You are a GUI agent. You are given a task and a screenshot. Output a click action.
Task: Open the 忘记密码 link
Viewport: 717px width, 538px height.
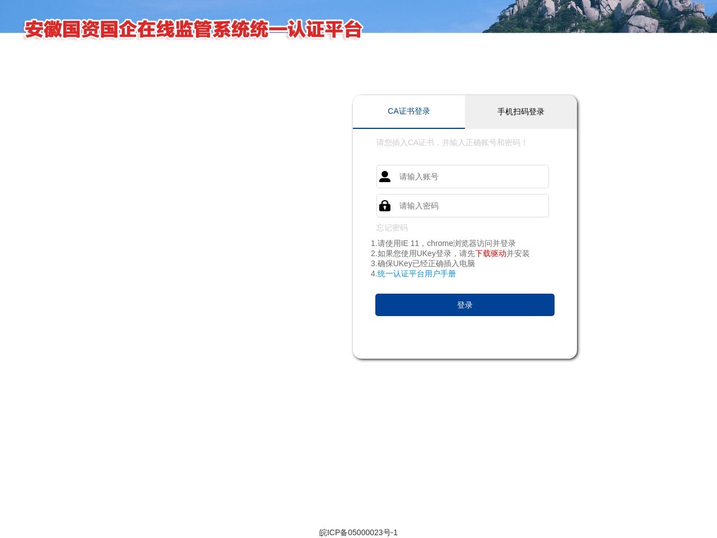[392, 228]
